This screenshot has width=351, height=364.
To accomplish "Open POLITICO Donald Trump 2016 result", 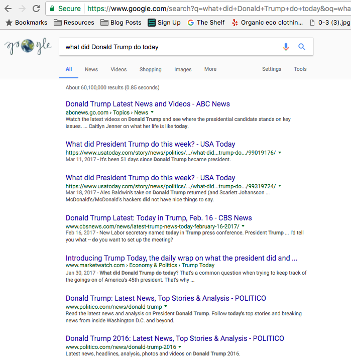I will click(175, 338).
